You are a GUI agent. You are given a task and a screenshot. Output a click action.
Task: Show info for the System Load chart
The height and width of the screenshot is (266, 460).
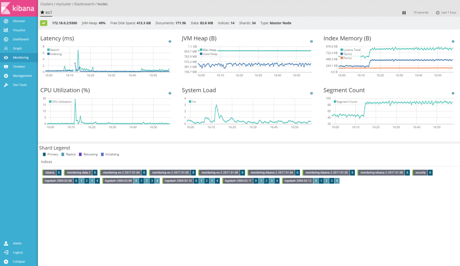[x=312, y=93]
